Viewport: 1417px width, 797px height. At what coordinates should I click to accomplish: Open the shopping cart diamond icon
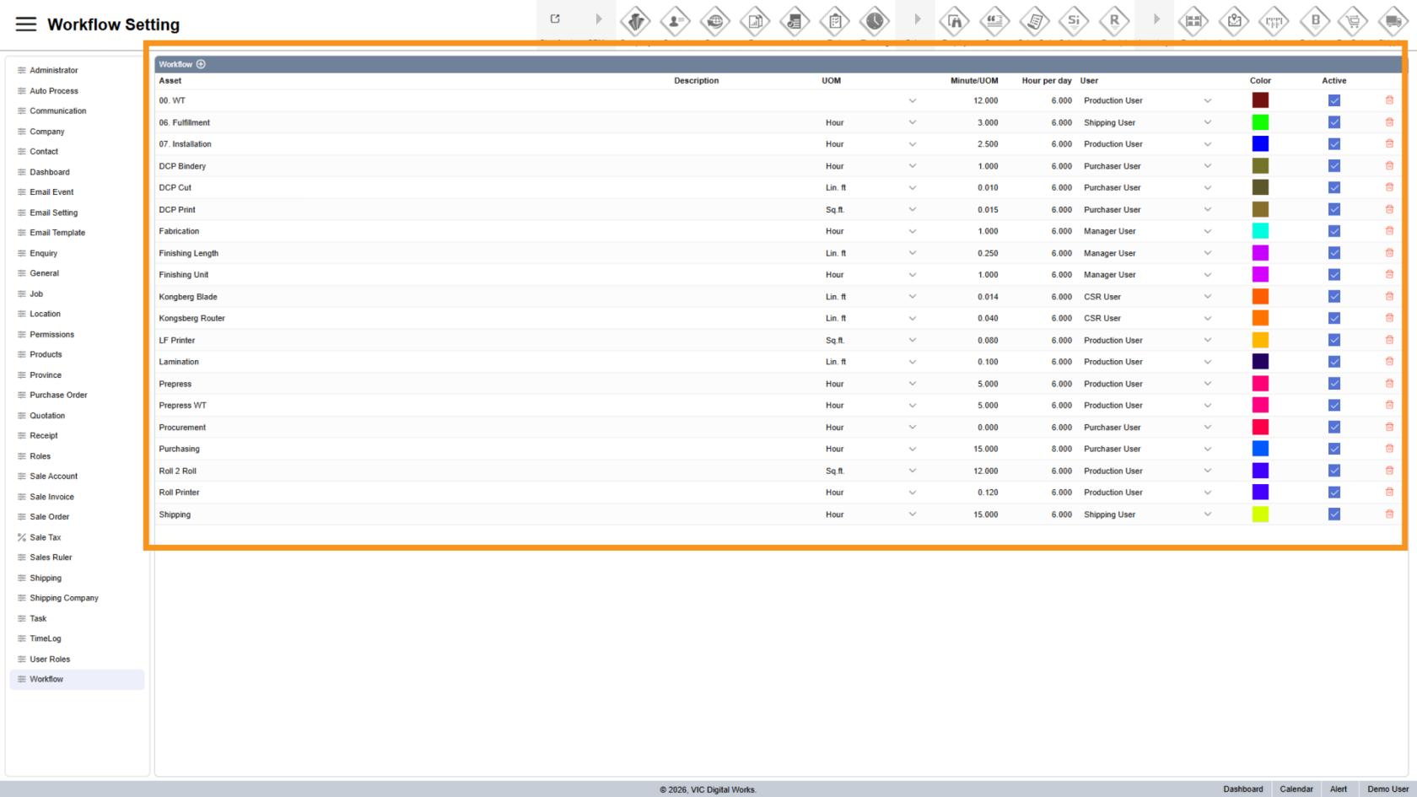(1354, 21)
